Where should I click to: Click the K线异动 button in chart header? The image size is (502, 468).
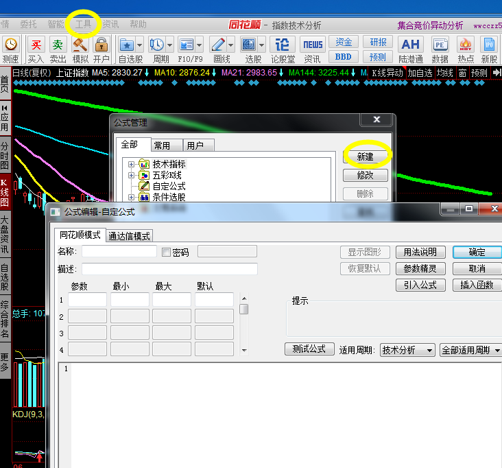coord(387,73)
